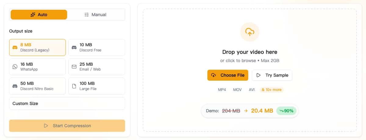Viewport: 366px width, 140px height.
Task: Select 8 MB Discord (Legacy) output size
Action: click(x=38, y=47)
